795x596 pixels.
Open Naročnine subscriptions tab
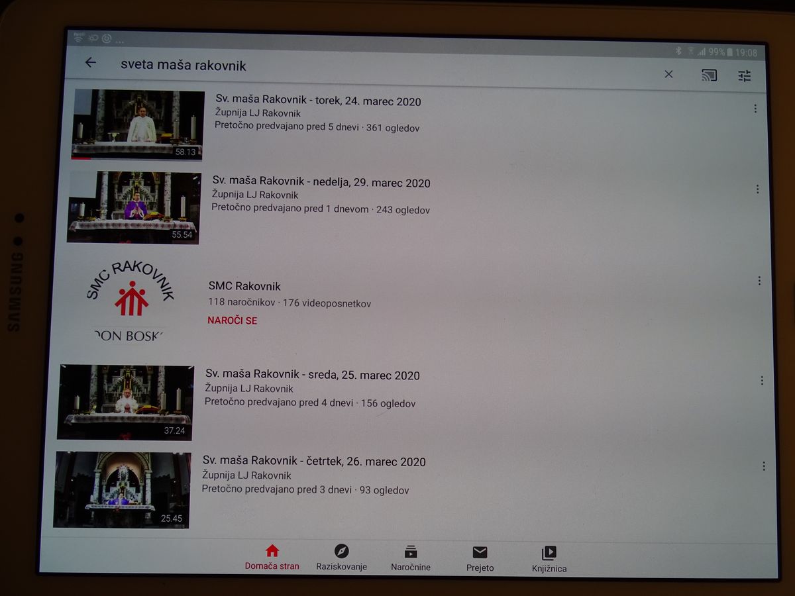411,559
